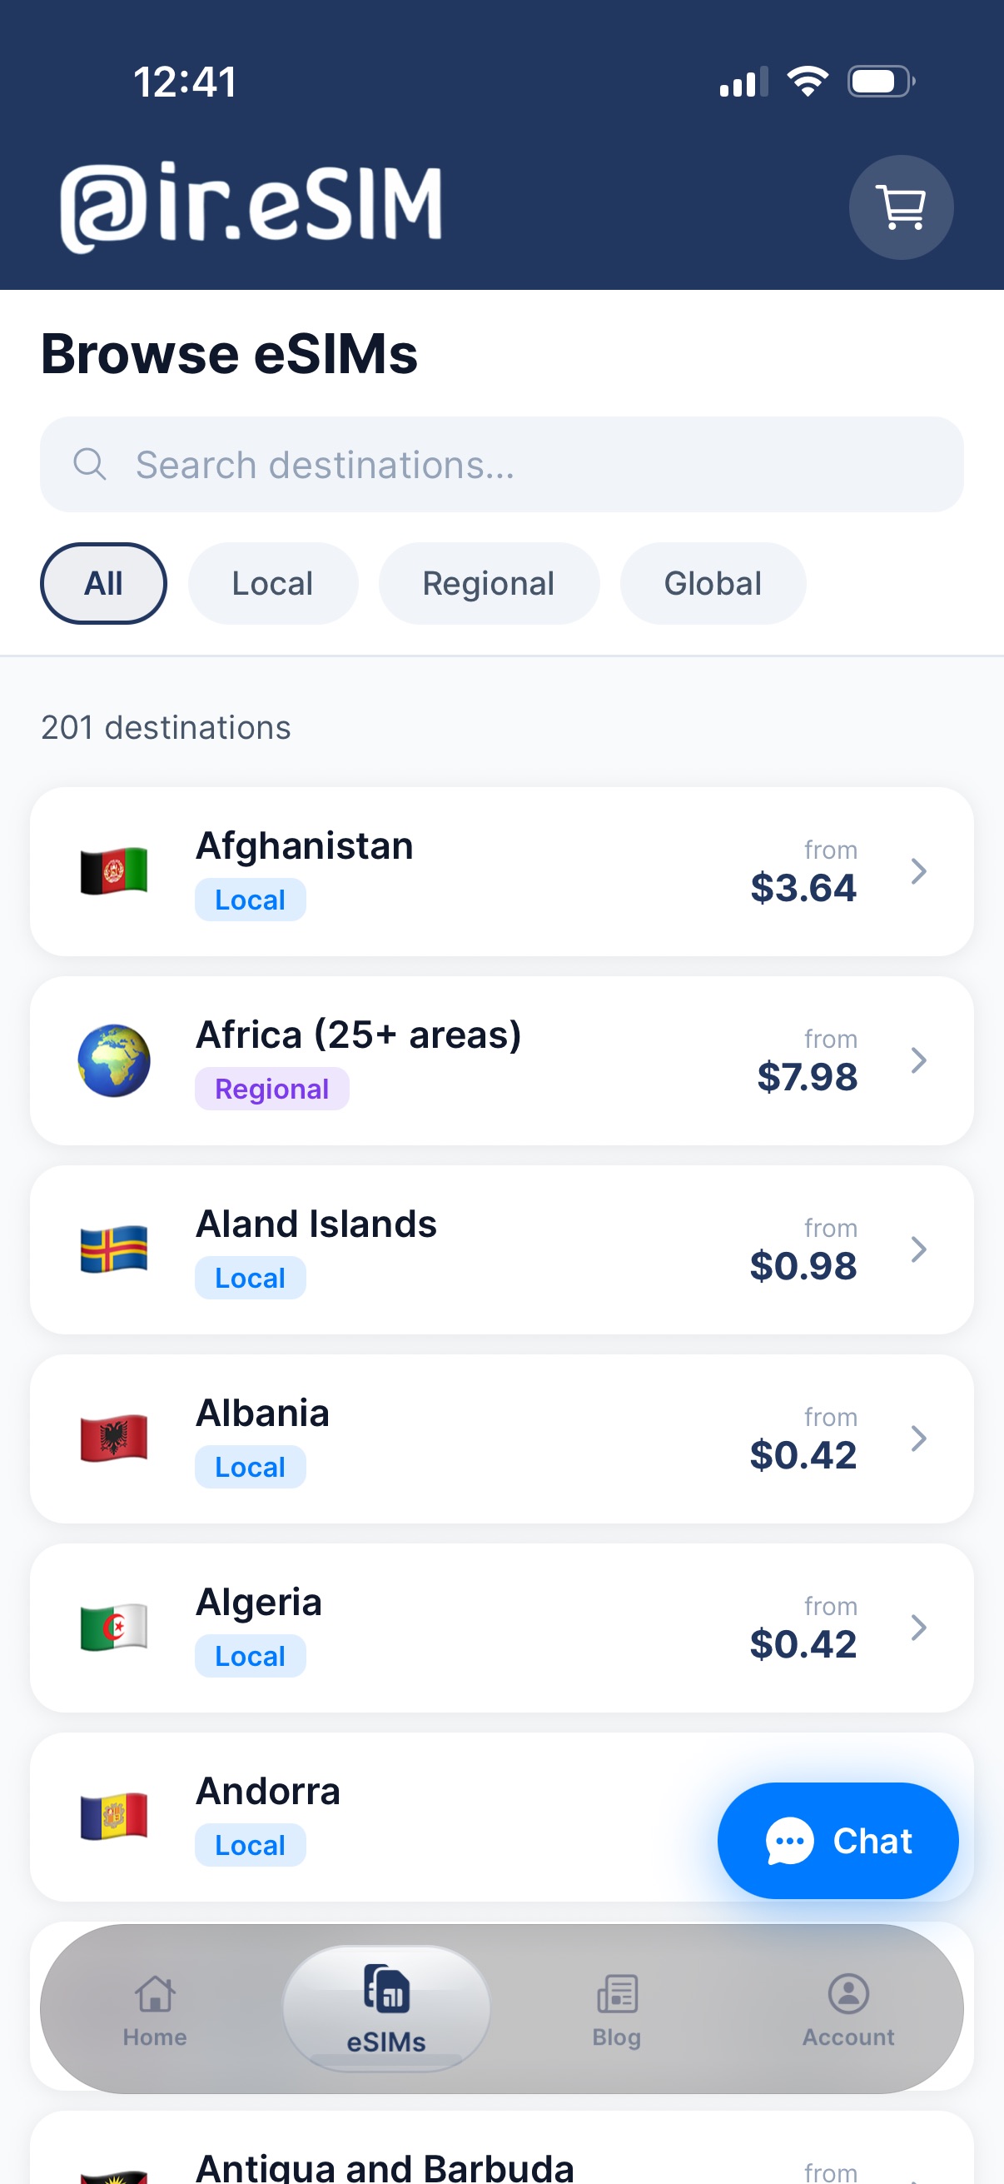The image size is (1004, 2184).
Task: Open the Andorra destination entry
Action: [501, 1816]
